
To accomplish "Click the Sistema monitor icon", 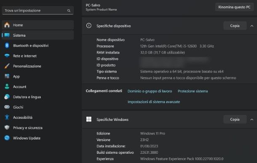I will tap(7, 35).
